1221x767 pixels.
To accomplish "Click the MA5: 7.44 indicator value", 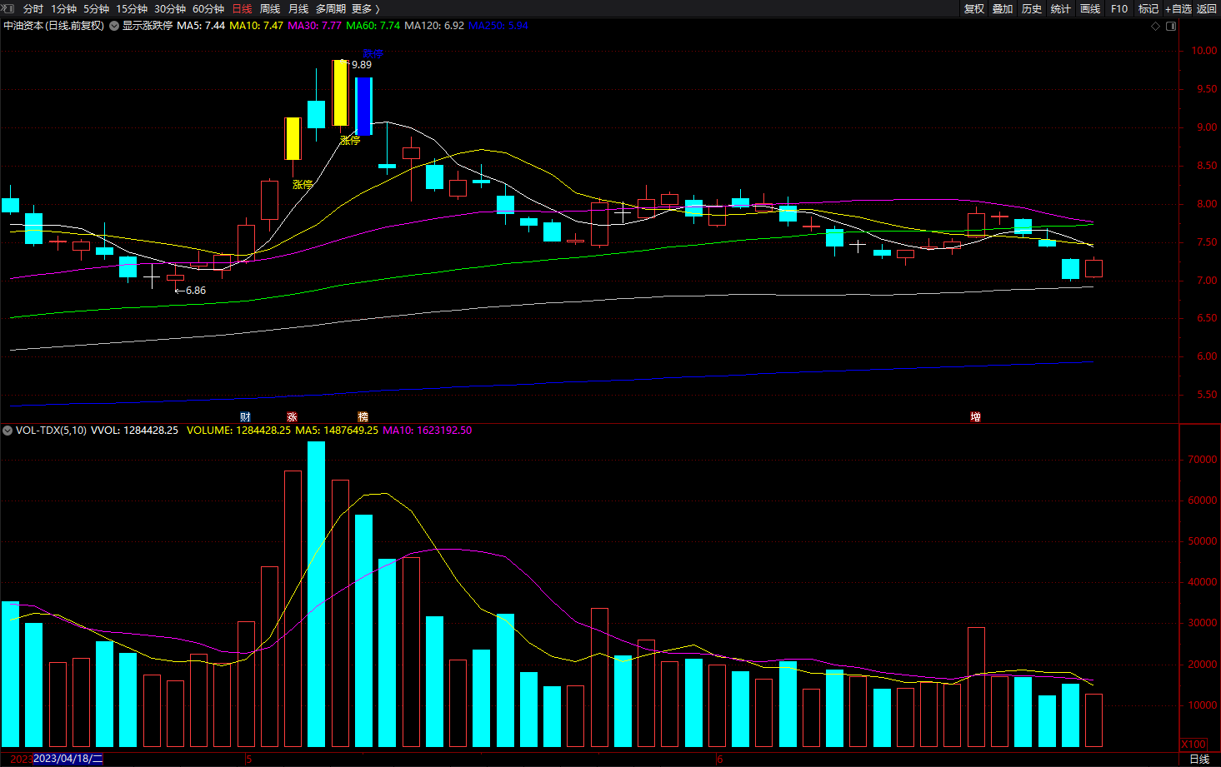I will click(201, 26).
